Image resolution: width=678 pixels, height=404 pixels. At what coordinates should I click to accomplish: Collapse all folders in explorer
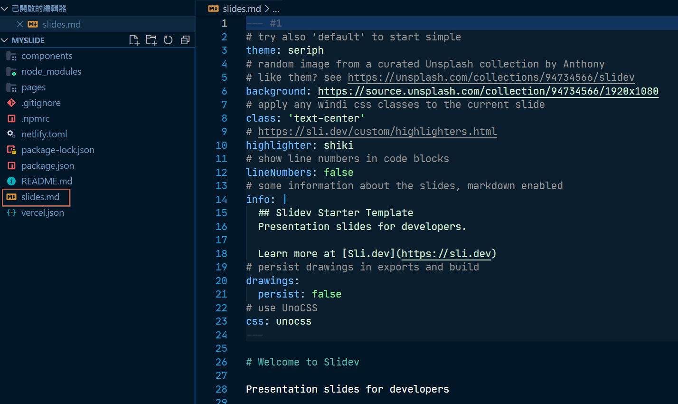185,40
